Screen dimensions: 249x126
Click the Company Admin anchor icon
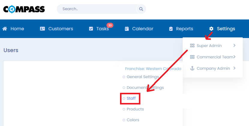coord(192,68)
